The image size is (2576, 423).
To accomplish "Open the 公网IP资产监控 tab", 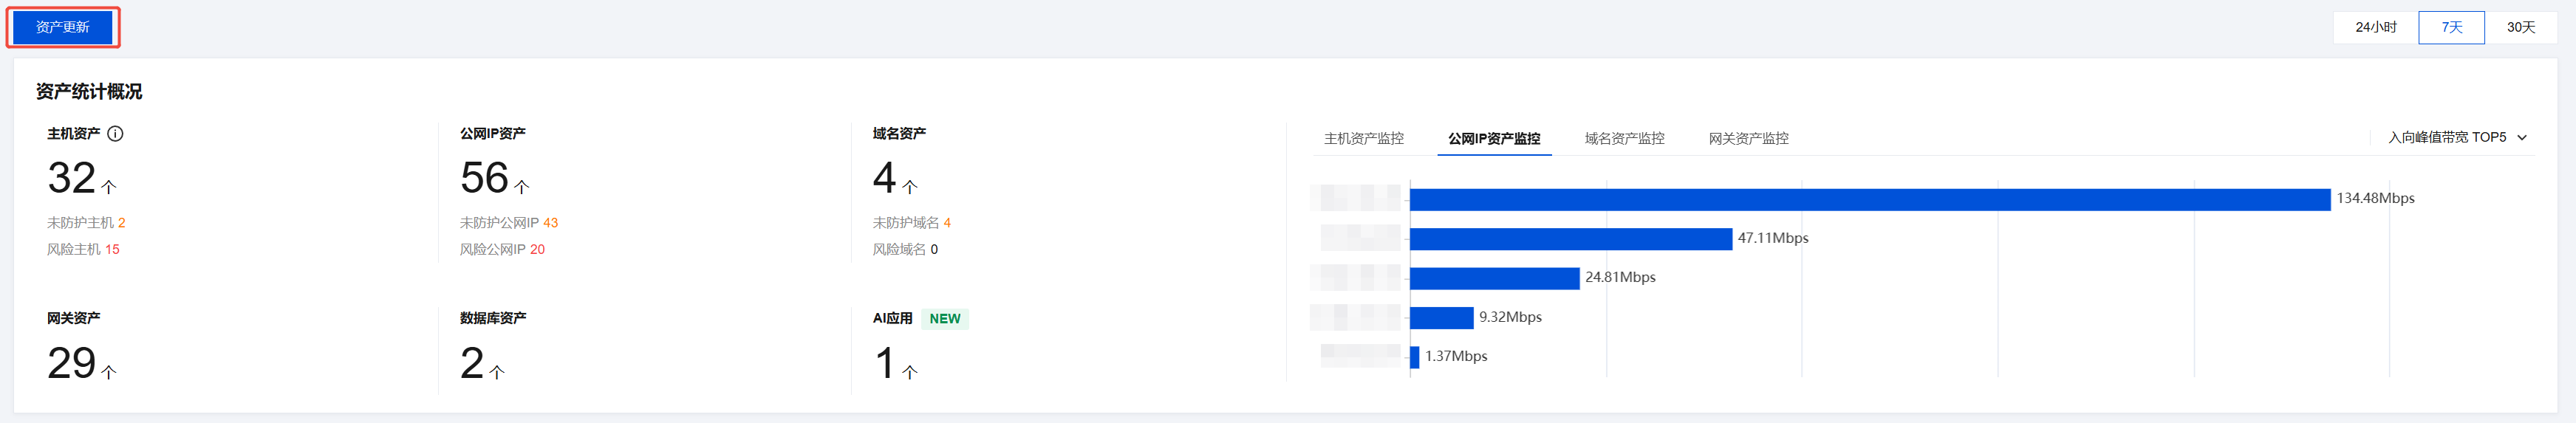I will (x=1494, y=139).
